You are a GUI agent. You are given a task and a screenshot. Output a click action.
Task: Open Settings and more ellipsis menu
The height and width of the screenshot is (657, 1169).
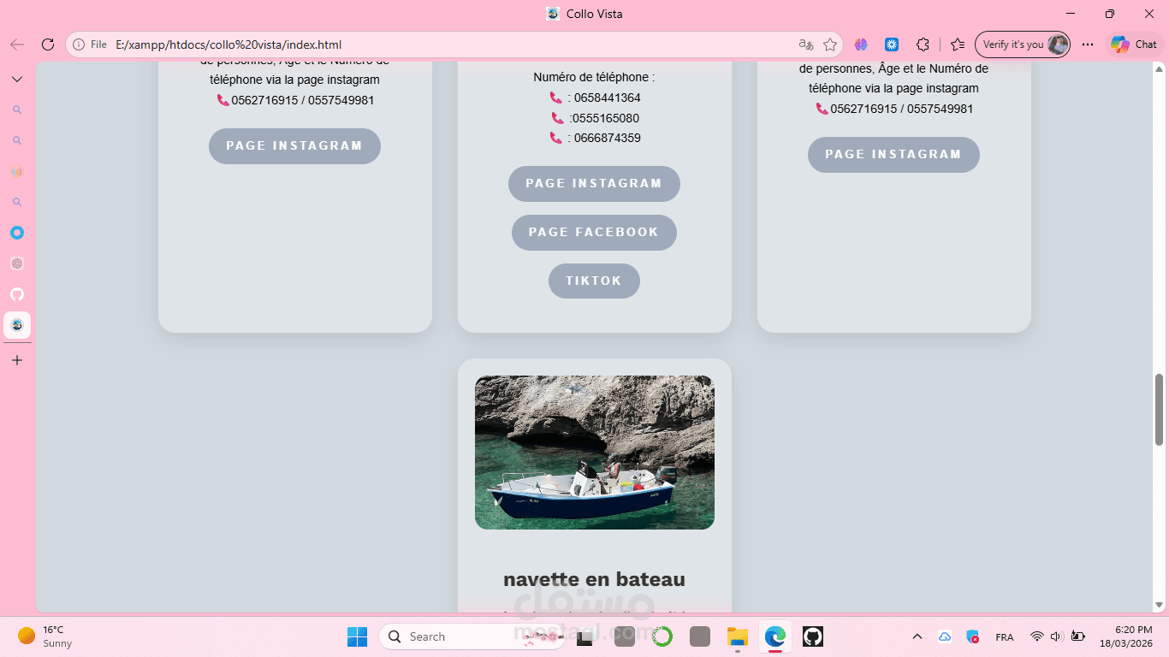click(x=1088, y=44)
